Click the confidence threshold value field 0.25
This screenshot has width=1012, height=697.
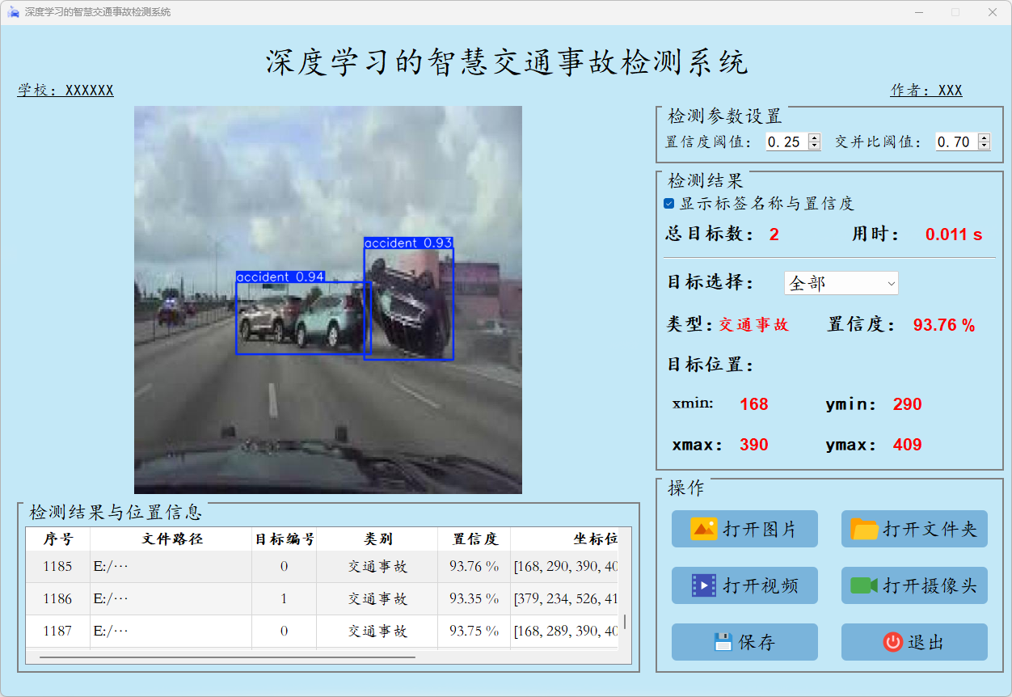point(786,142)
